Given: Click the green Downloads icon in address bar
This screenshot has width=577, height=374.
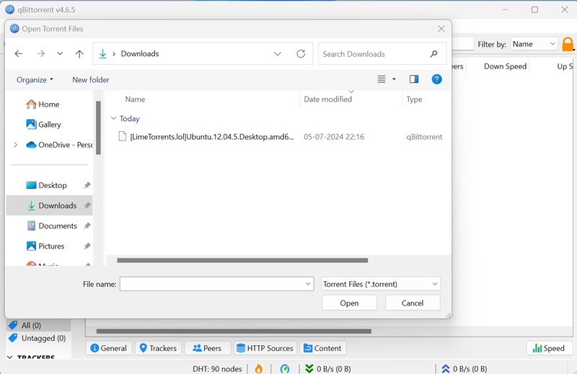Looking at the screenshot, I should tap(102, 54).
